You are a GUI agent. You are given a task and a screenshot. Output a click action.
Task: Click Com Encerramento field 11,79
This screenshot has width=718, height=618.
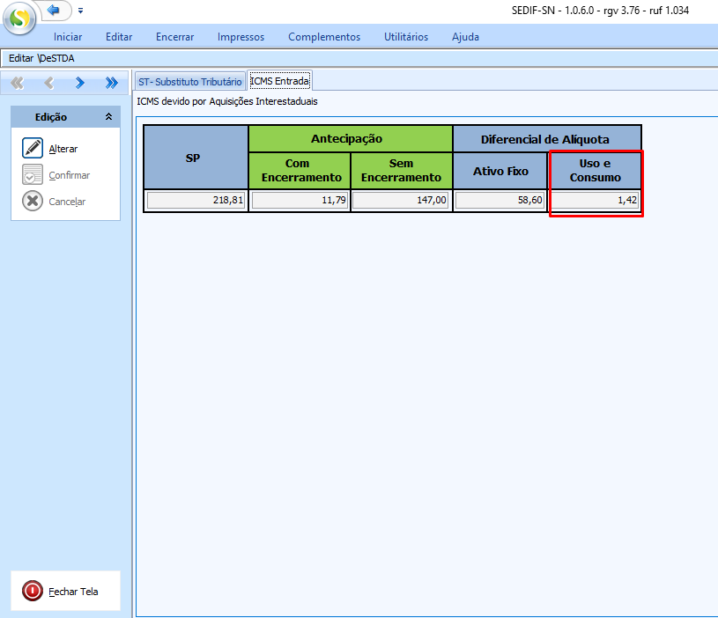[x=300, y=200]
